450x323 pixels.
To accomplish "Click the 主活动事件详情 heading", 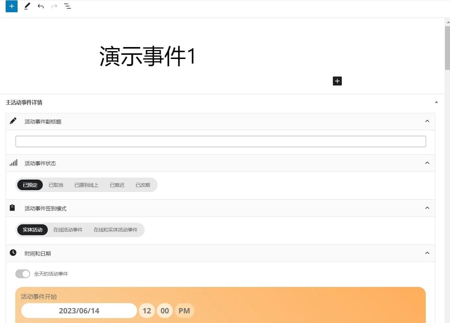I will (24, 102).
